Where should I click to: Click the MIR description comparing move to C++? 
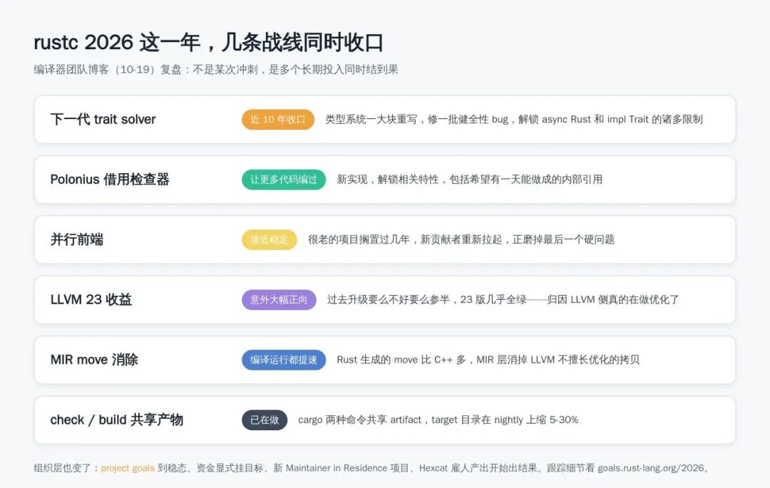pyautogui.click(x=488, y=360)
